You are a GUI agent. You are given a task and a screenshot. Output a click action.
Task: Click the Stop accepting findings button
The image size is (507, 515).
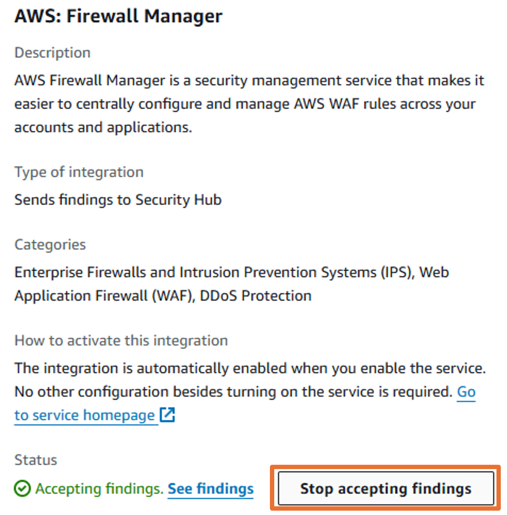point(386,489)
